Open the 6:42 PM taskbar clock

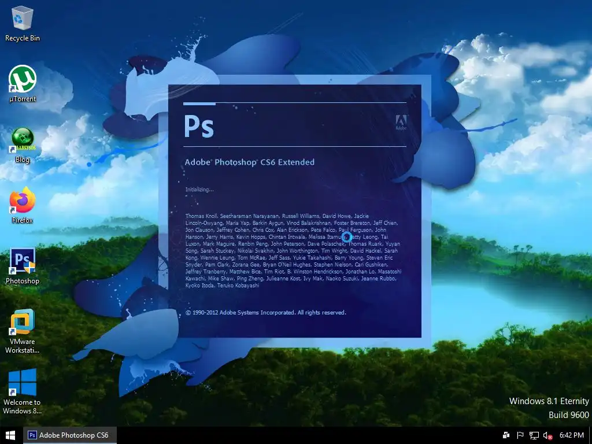coord(572,435)
